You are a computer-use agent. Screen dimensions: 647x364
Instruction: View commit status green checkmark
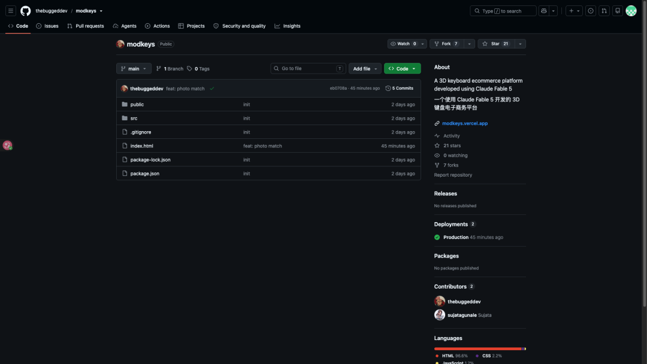[211, 89]
